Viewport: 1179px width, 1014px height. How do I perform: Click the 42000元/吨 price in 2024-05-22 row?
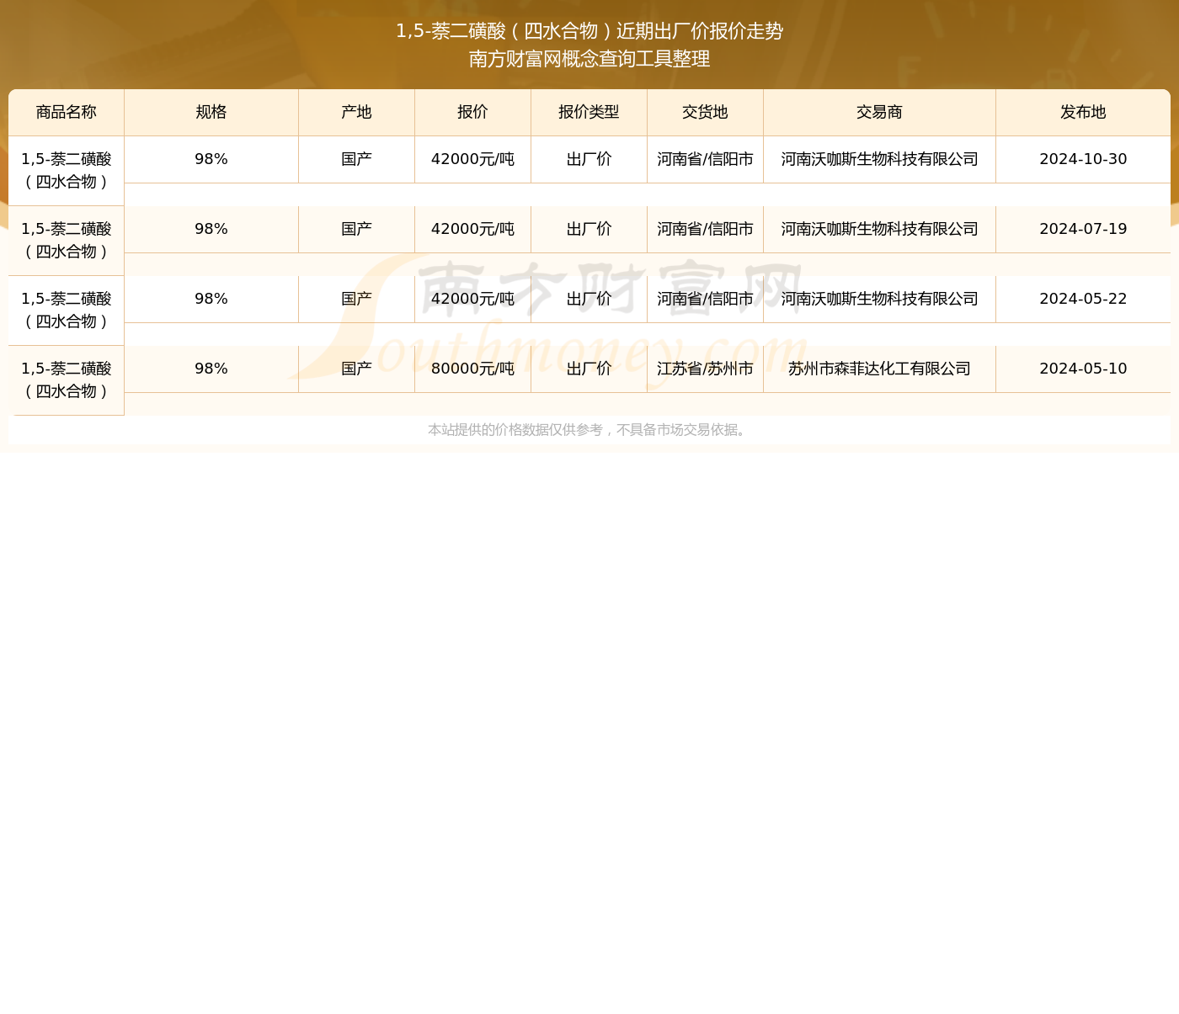tap(473, 300)
